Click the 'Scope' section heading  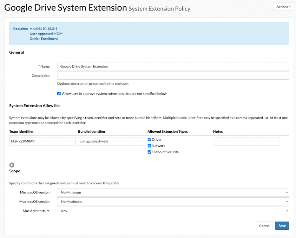point(15,171)
